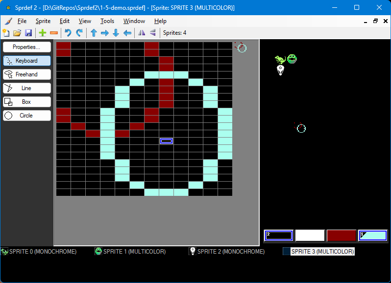This screenshot has height=283, width=391.
Task: Minimize the Sprdef 2 window
Action: (x=335, y=7)
